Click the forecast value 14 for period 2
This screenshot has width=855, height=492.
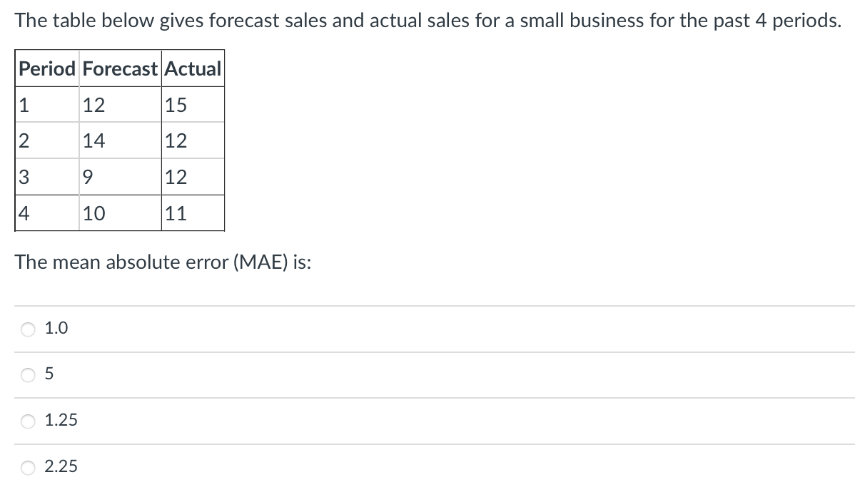[93, 140]
